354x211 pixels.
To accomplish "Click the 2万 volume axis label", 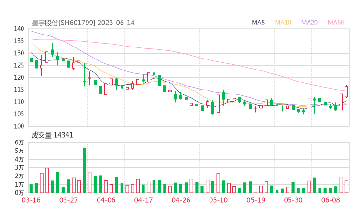I will pyautogui.click(x=19, y=176).
